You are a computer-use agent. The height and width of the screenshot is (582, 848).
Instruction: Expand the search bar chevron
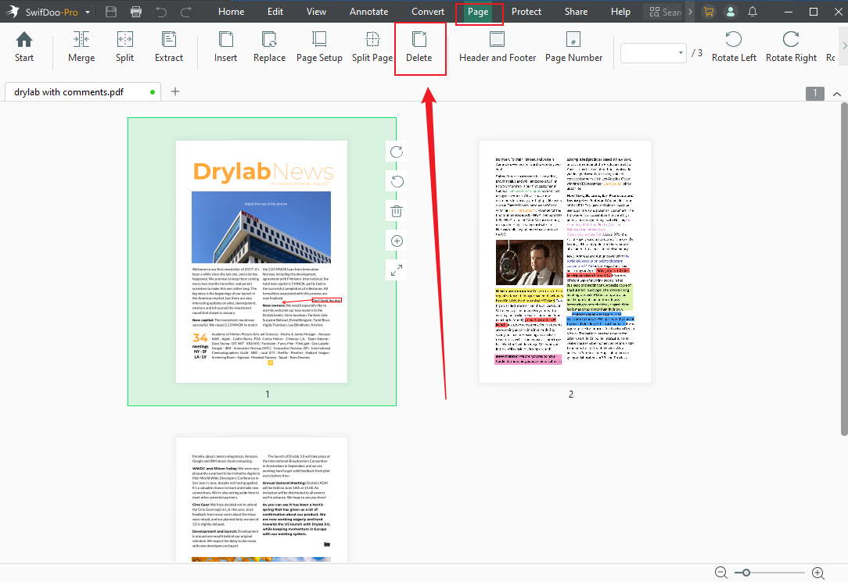[x=692, y=12]
